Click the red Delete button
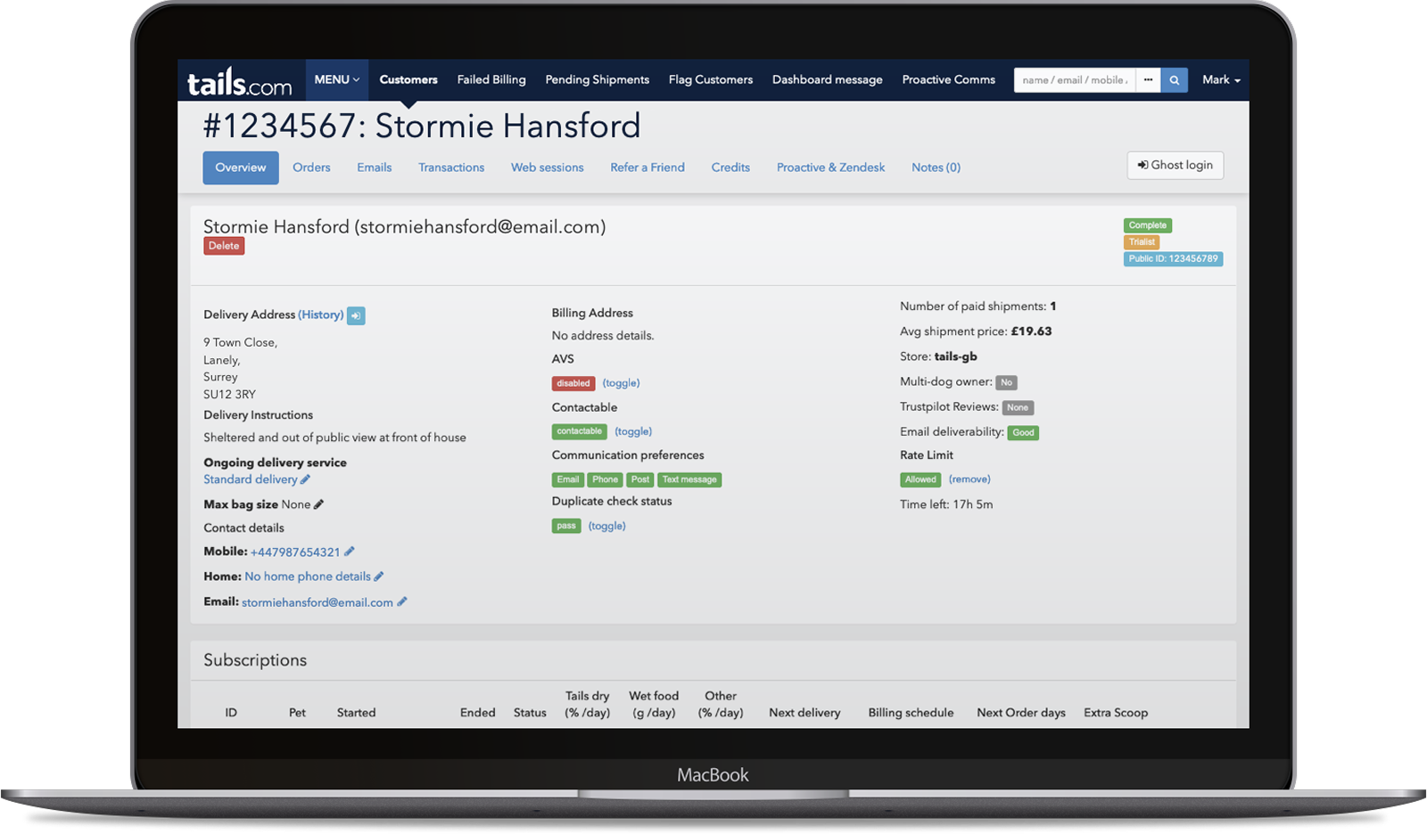This screenshot has height=834, width=1427. [224, 246]
